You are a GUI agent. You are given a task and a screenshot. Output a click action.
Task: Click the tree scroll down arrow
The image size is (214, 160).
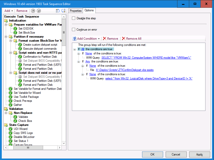click(64, 143)
